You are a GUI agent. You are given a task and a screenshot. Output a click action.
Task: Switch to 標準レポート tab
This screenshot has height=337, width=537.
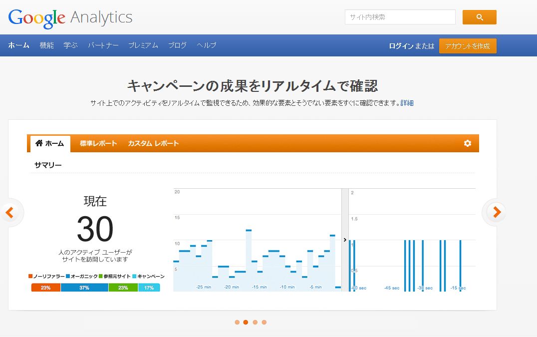pyautogui.click(x=98, y=143)
